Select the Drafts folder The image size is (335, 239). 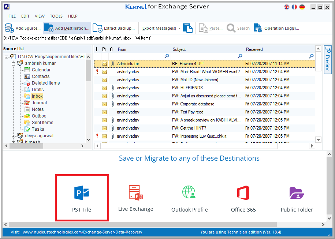point(38,90)
